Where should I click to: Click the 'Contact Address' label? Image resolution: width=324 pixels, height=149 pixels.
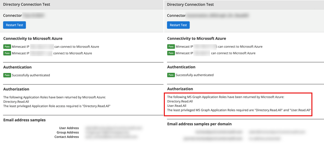click(x=67, y=137)
